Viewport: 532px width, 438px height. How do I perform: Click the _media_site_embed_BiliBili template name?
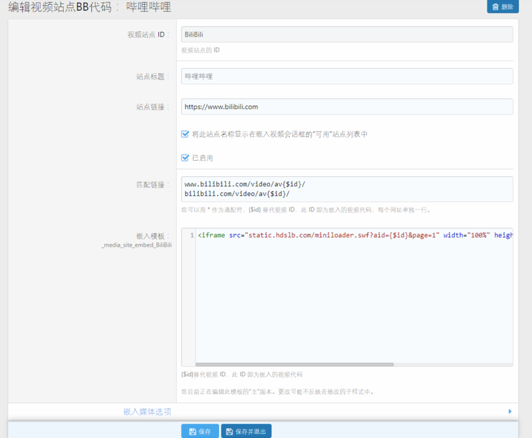point(136,245)
